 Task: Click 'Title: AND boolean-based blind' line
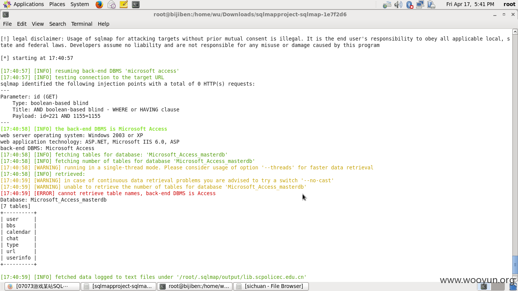coord(96,110)
